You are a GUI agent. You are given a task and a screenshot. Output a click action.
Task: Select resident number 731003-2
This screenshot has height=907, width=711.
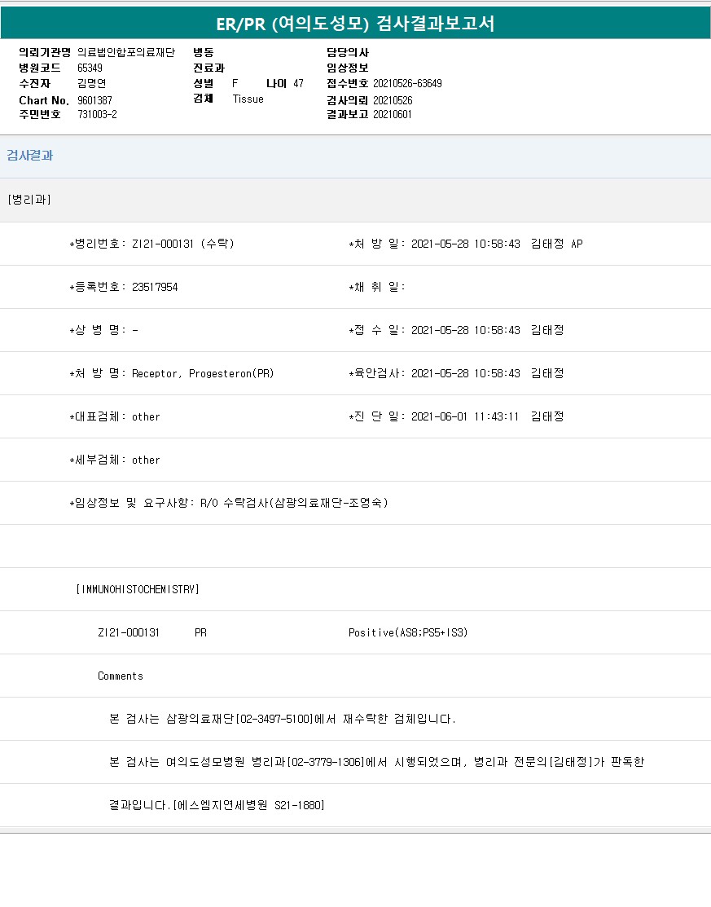click(x=97, y=115)
